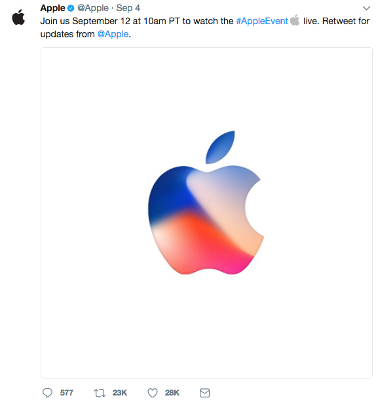Click the bold Apple account name
The image size is (378, 404).
click(52, 8)
